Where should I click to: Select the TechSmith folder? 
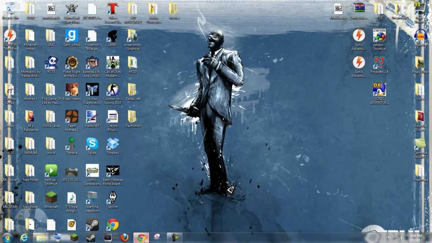pyautogui.click(x=133, y=119)
